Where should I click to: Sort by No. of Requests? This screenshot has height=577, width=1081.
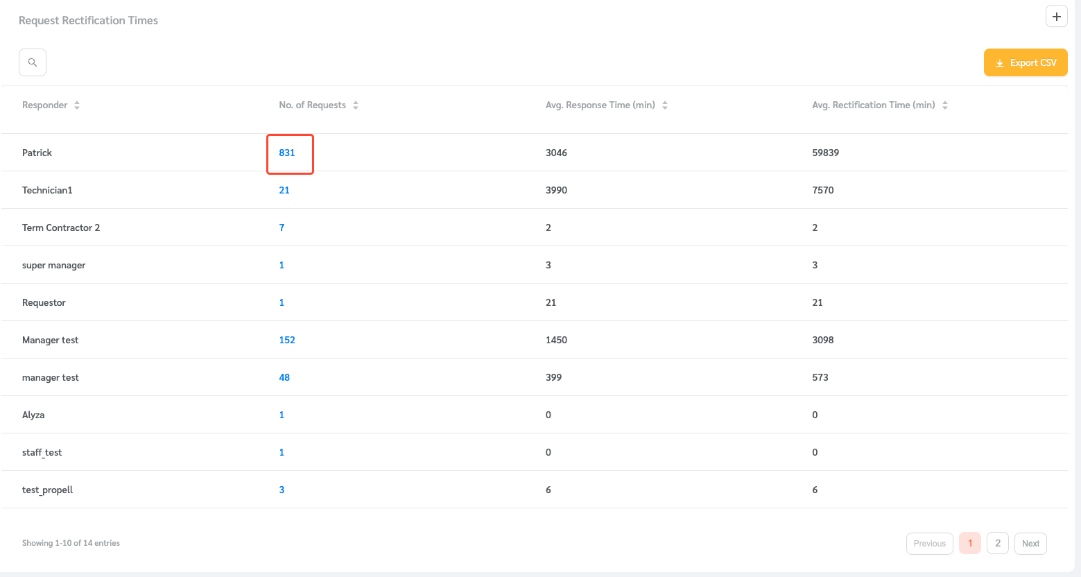356,105
